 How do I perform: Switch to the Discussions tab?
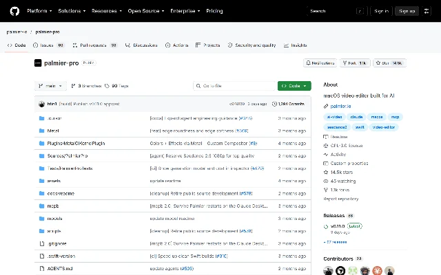tap(141, 45)
